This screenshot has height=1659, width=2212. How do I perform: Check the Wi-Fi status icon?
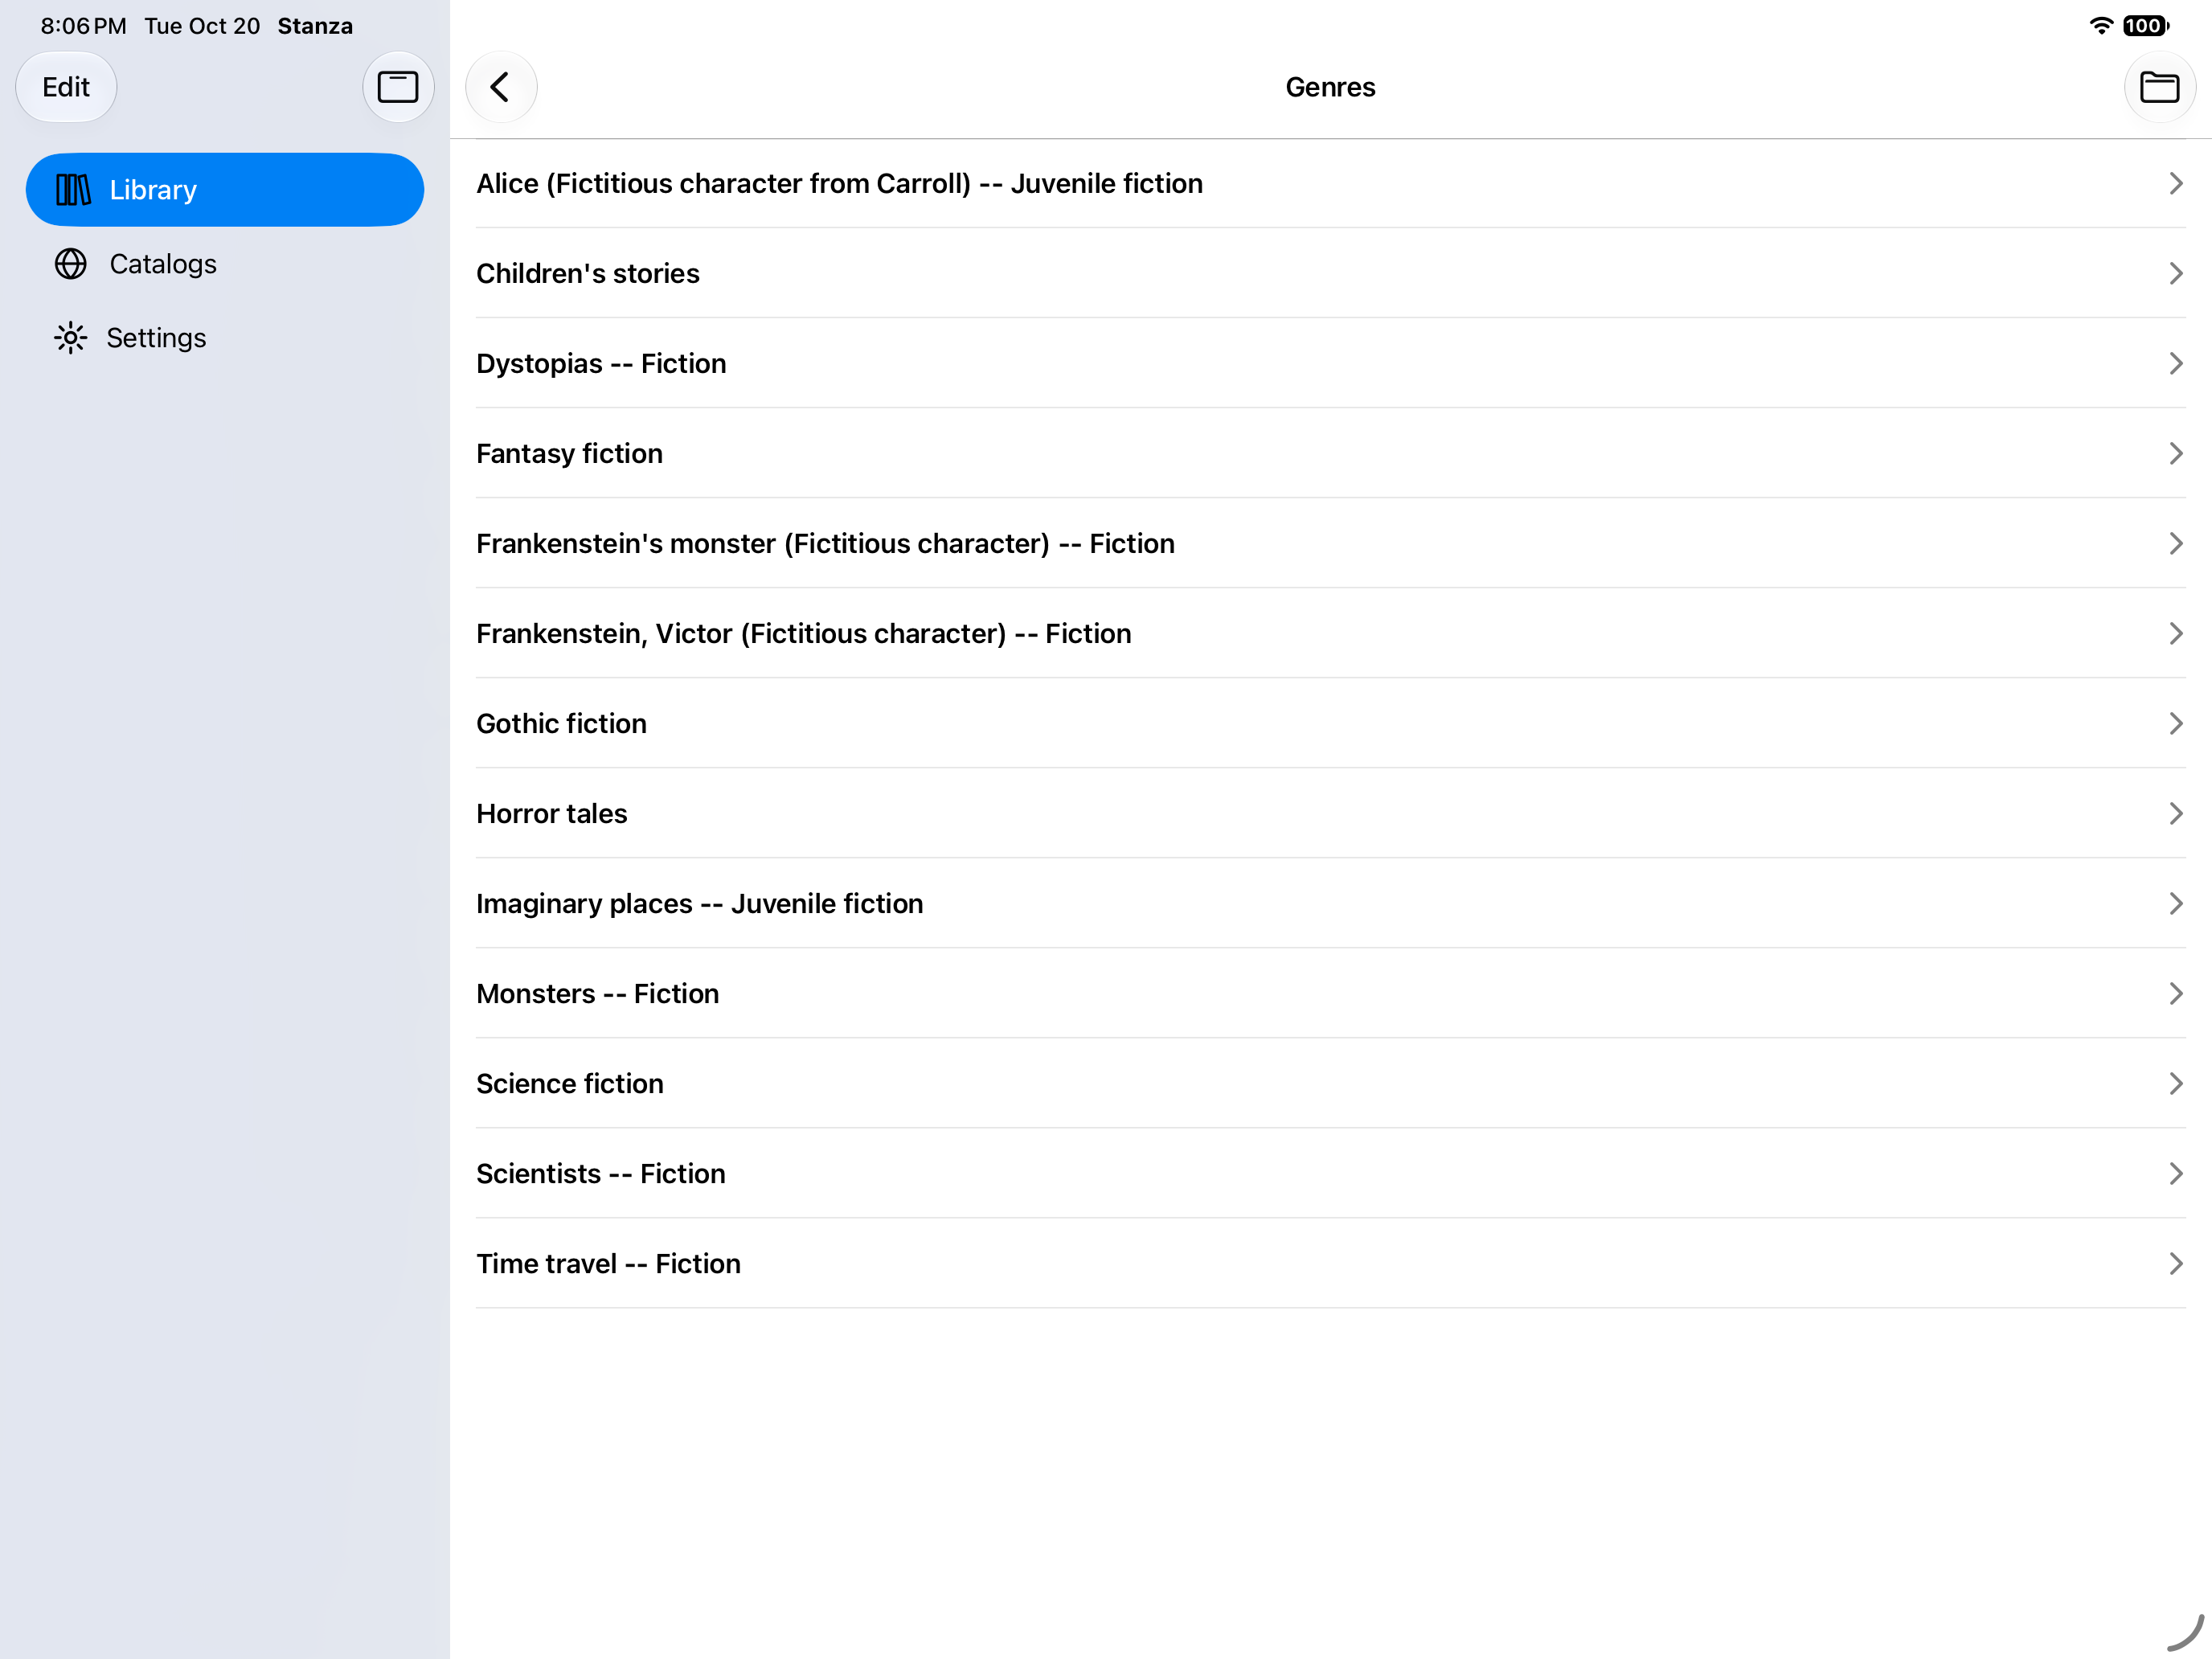point(2101,26)
